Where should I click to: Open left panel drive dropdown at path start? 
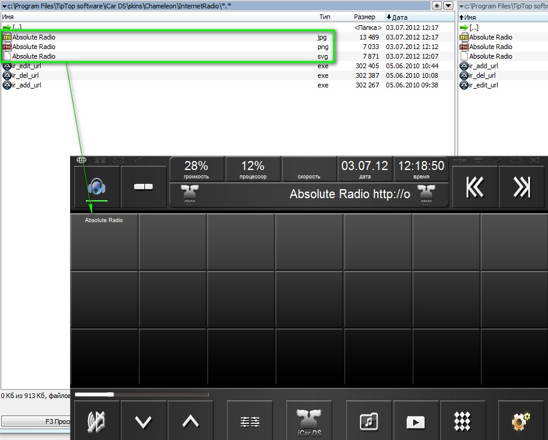[x=4, y=6]
